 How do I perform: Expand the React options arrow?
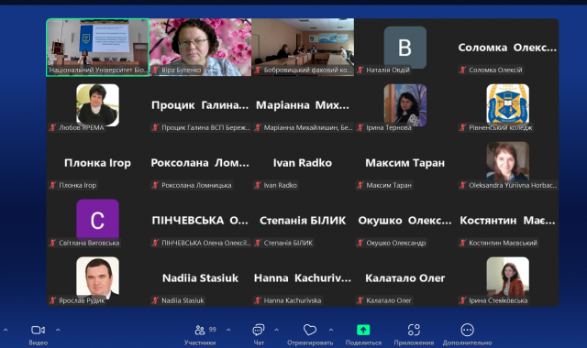coord(331,330)
